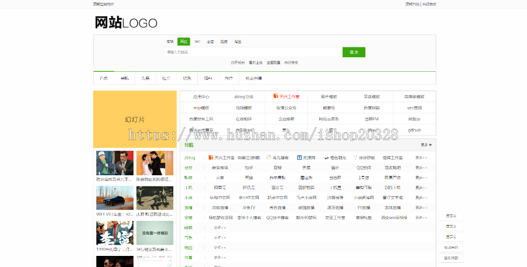Focus the keyword search input field

(253, 52)
